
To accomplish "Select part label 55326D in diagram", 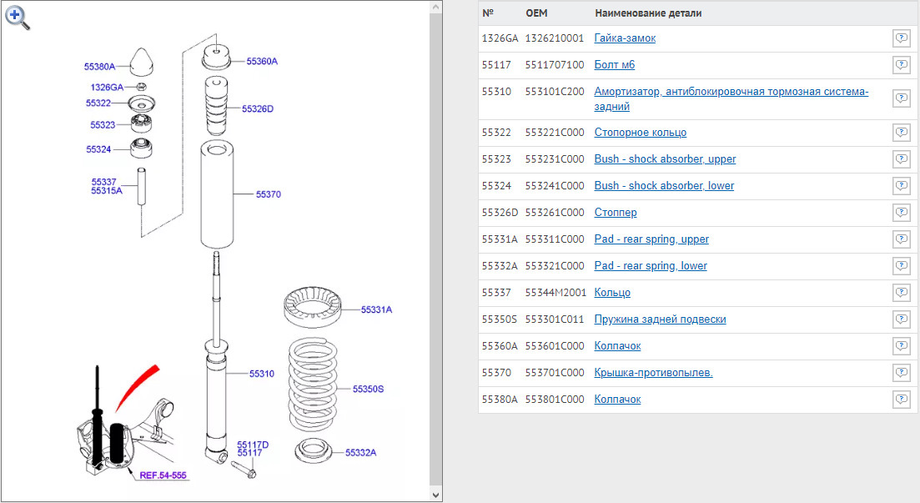I will (x=258, y=108).
